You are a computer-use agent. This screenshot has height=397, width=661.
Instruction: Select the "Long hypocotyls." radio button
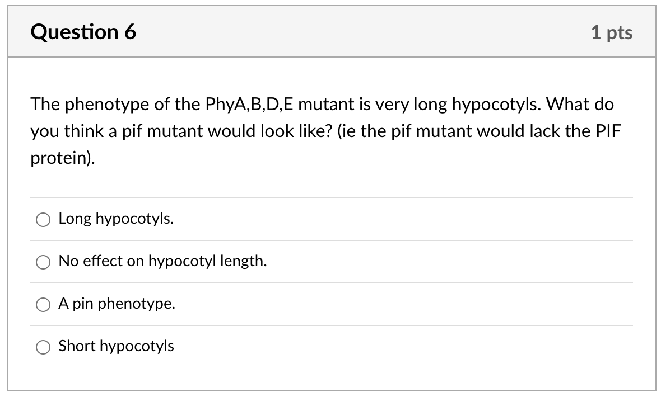pos(43,220)
